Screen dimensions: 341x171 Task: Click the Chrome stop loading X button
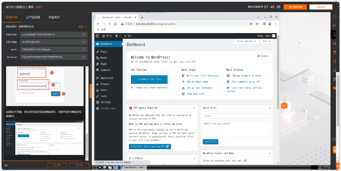coord(110,24)
